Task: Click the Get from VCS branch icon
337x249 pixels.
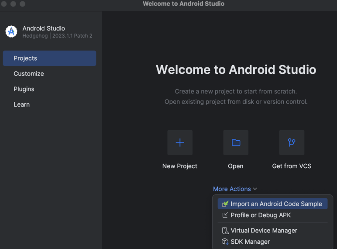Action: tap(292, 142)
